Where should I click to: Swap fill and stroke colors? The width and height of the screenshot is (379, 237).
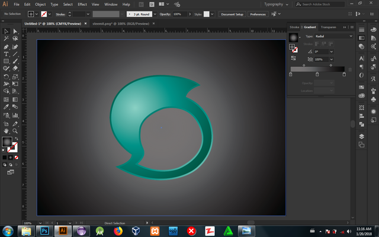[16, 140]
